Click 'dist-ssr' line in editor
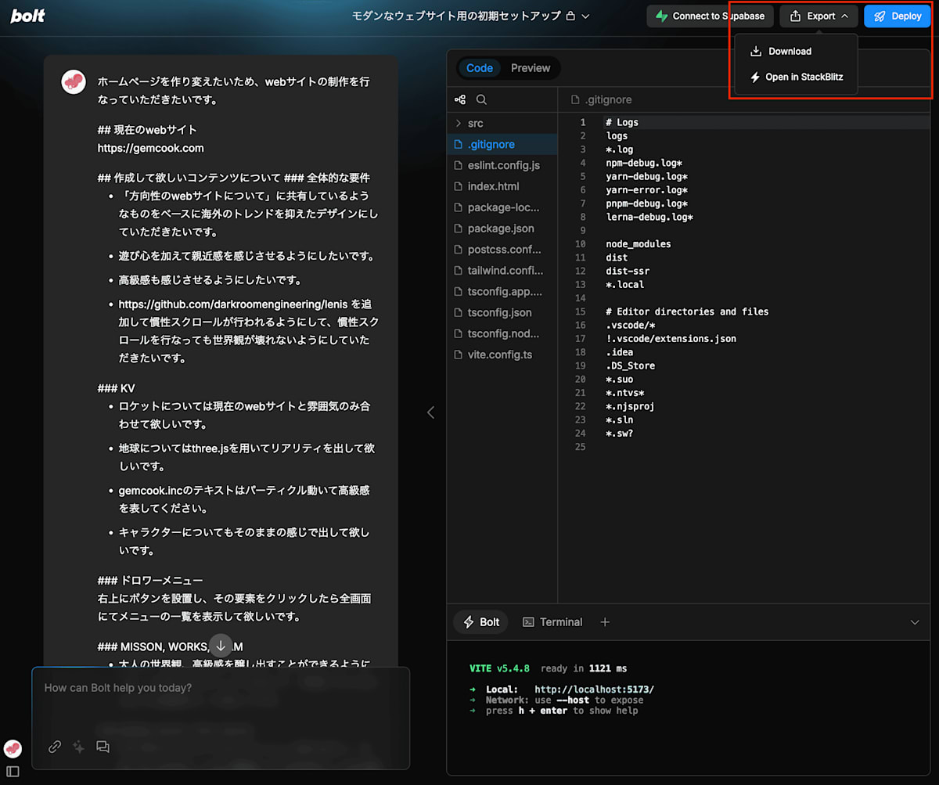This screenshot has height=785, width=939. [x=628, y=271]
